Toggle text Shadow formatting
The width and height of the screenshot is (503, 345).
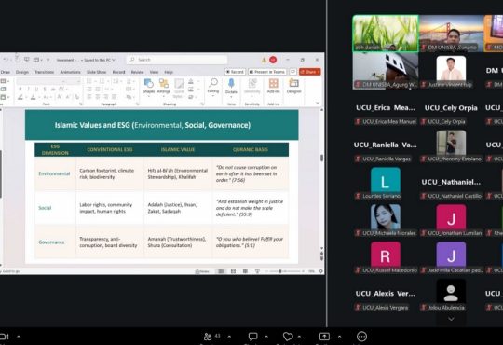tap(45, 89)
